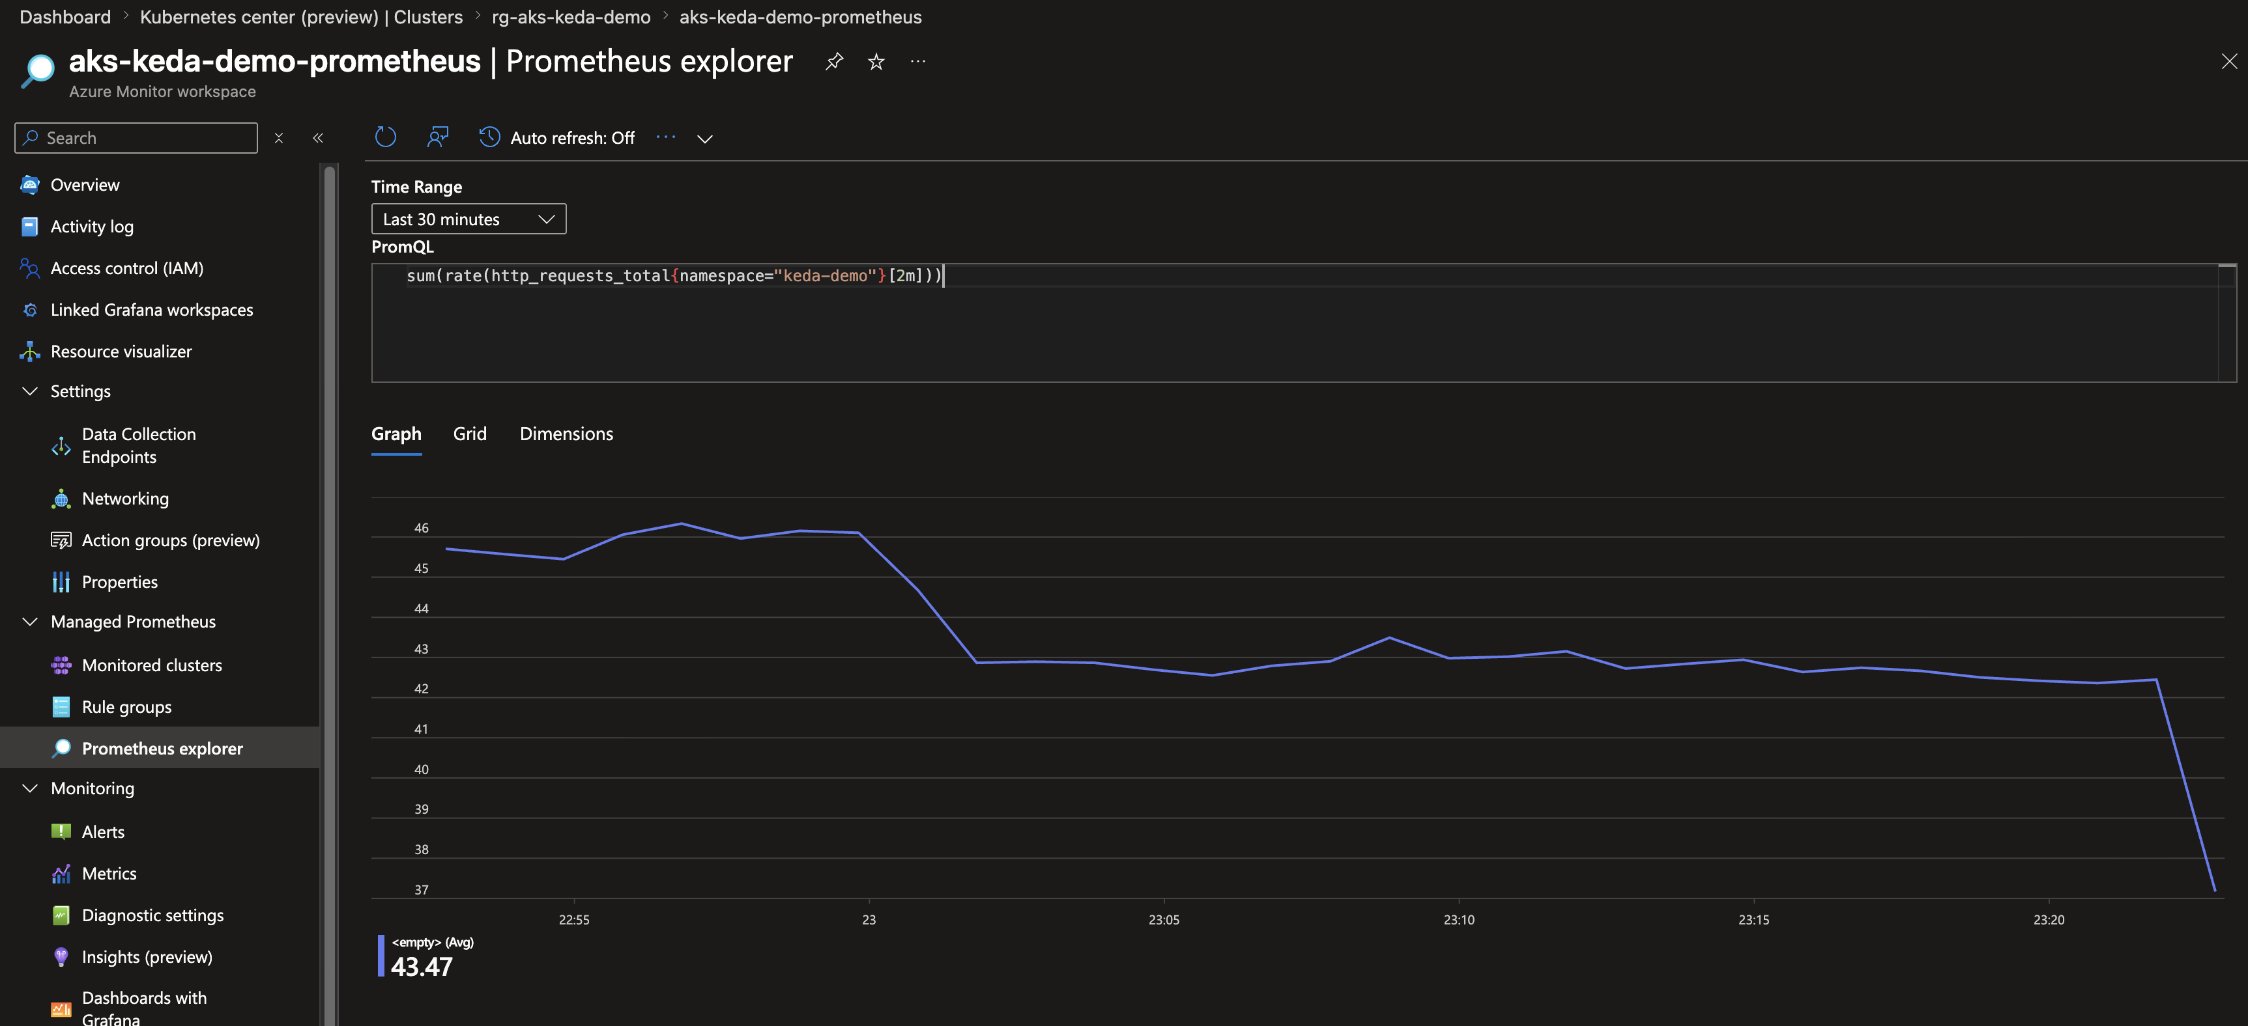Collapse the Settings section

30,391
